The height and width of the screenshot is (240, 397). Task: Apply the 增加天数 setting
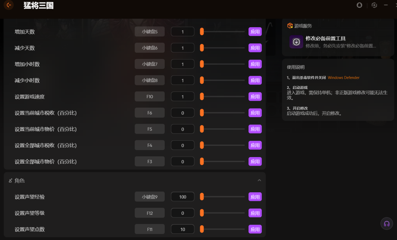(x=255, y=32)
